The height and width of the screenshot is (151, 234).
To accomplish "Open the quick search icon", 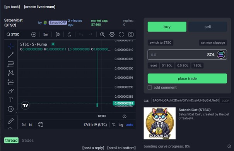I will point(102,34).
